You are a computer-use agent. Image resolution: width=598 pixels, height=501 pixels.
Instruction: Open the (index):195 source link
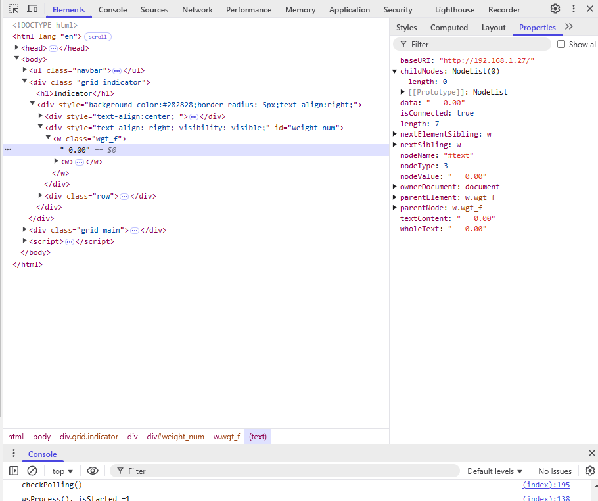[x=546, y=485]
